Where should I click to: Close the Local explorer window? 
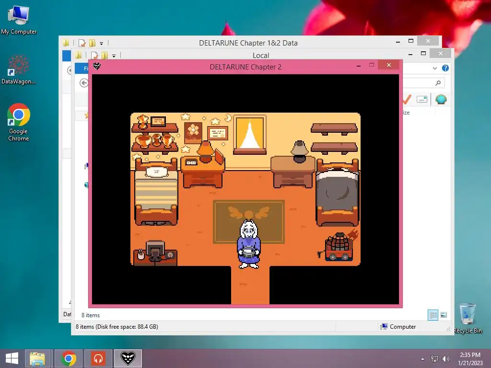point(441,54)
